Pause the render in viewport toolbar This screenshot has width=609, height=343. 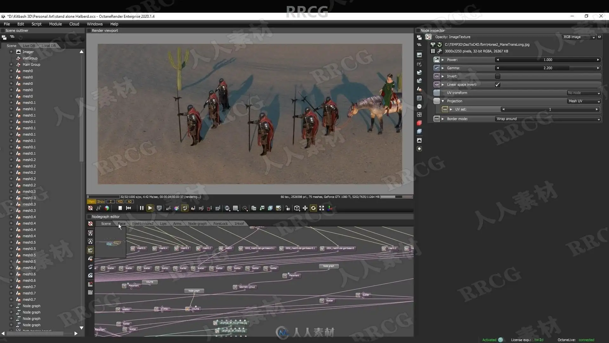pos(141,208)
